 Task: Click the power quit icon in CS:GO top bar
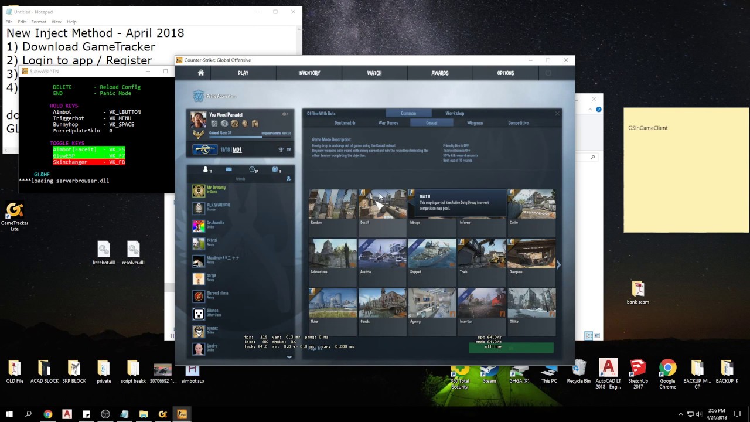coord(548,73)
